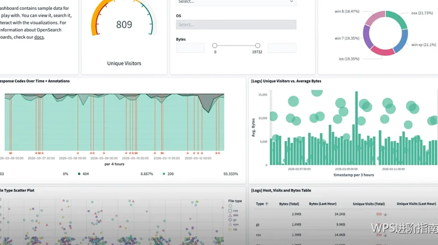
Task: Select the pink win 8 donut segment
Action: (374, 17)
